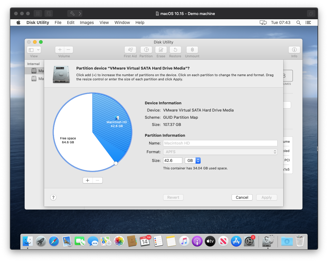Click the Restore toolbar icon
Screen dimensions: 328x262
click(175, 50)
